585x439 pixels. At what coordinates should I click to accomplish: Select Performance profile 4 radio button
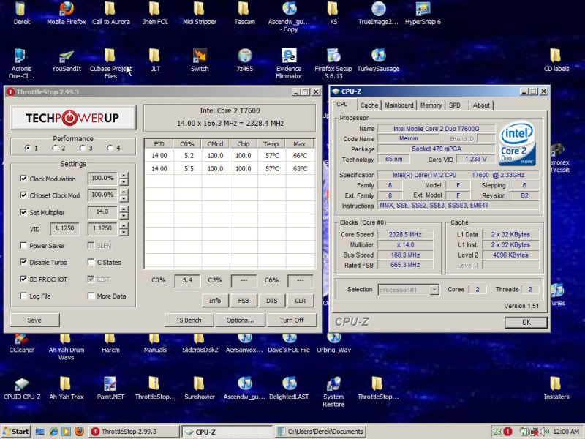point(110,148)
